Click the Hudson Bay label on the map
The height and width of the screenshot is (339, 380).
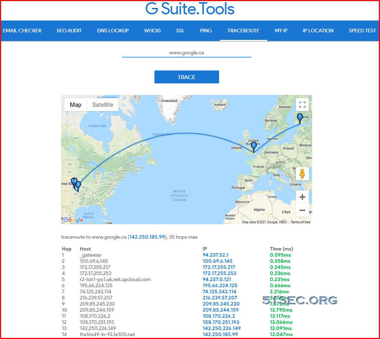pyautogui.click(x=97, y=125)
